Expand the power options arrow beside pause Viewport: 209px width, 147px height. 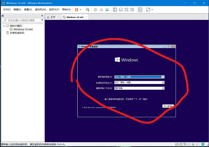pos(81,10)
